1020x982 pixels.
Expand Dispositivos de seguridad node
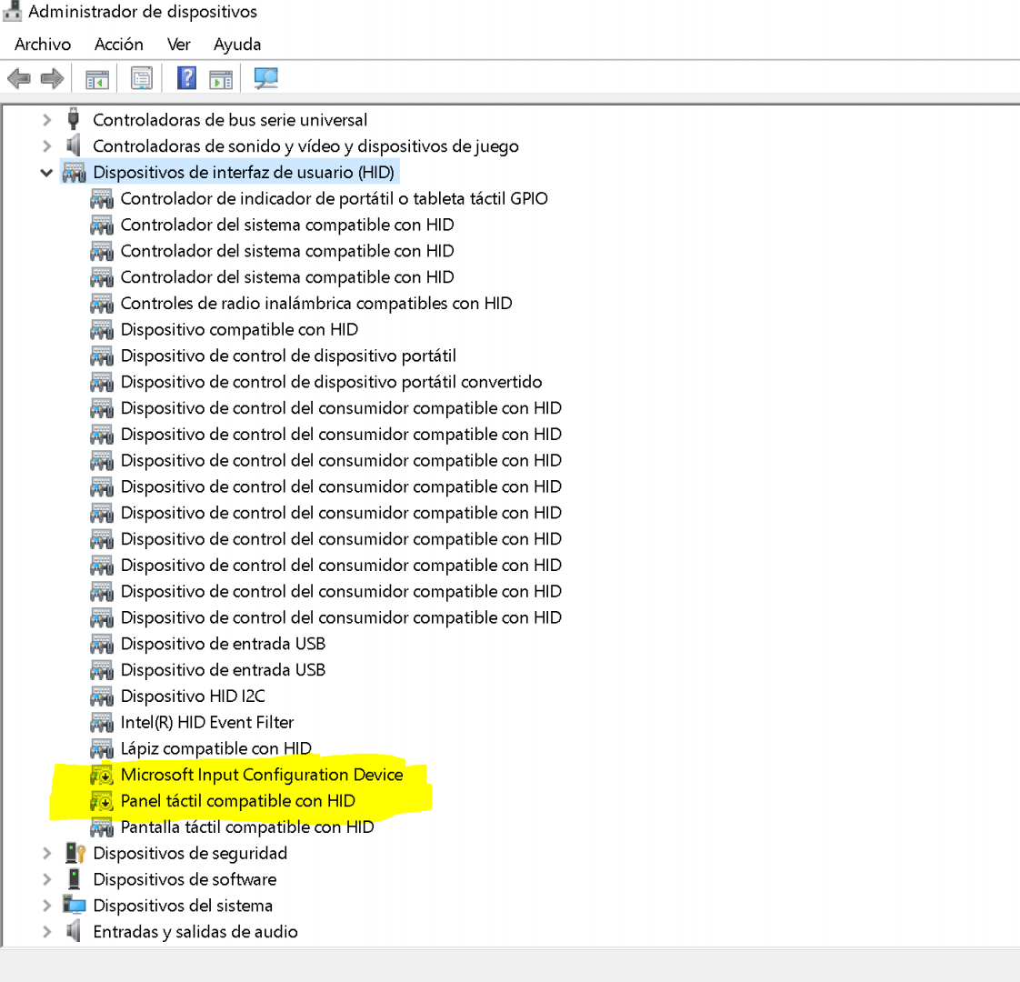pos(46,853)
